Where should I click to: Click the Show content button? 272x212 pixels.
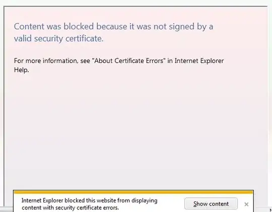[x=211, y=203]
